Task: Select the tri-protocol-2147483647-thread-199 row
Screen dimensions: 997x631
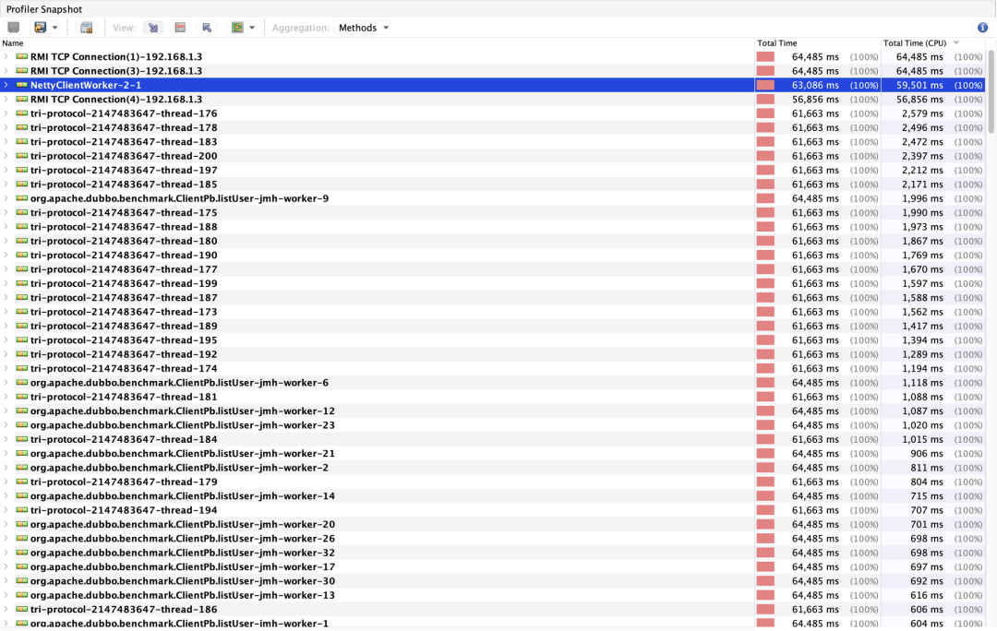Action: (493, 283)
